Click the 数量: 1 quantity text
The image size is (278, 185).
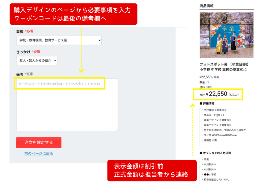204,82
